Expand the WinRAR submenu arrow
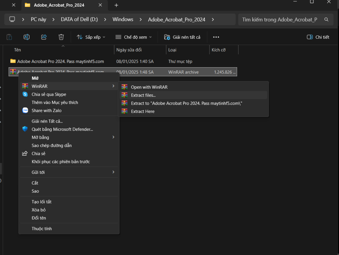Screen dimensions: 339x255 click(x=113, y=86)
